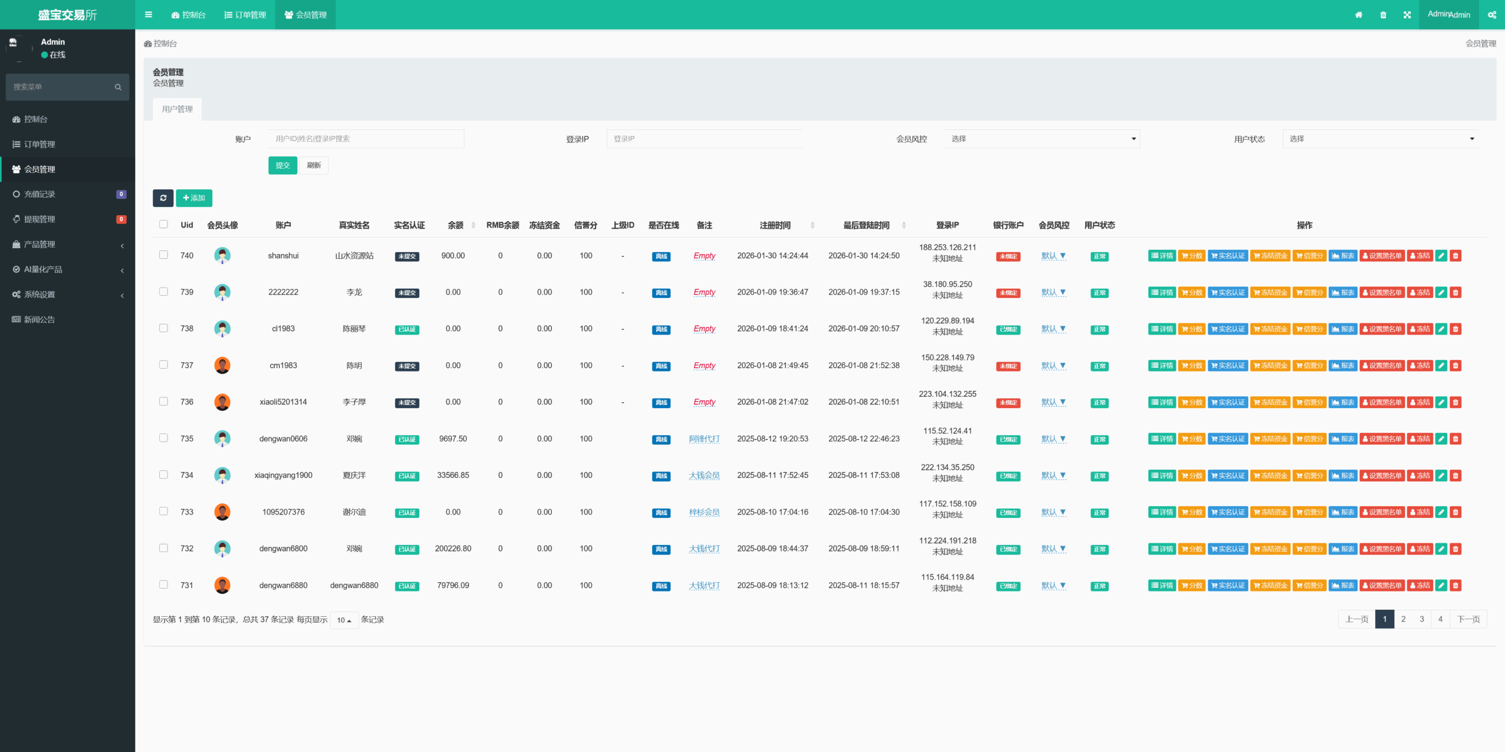Select the 用户管理 tab
The image size is (1505, 752).
[x=177, y=109]
